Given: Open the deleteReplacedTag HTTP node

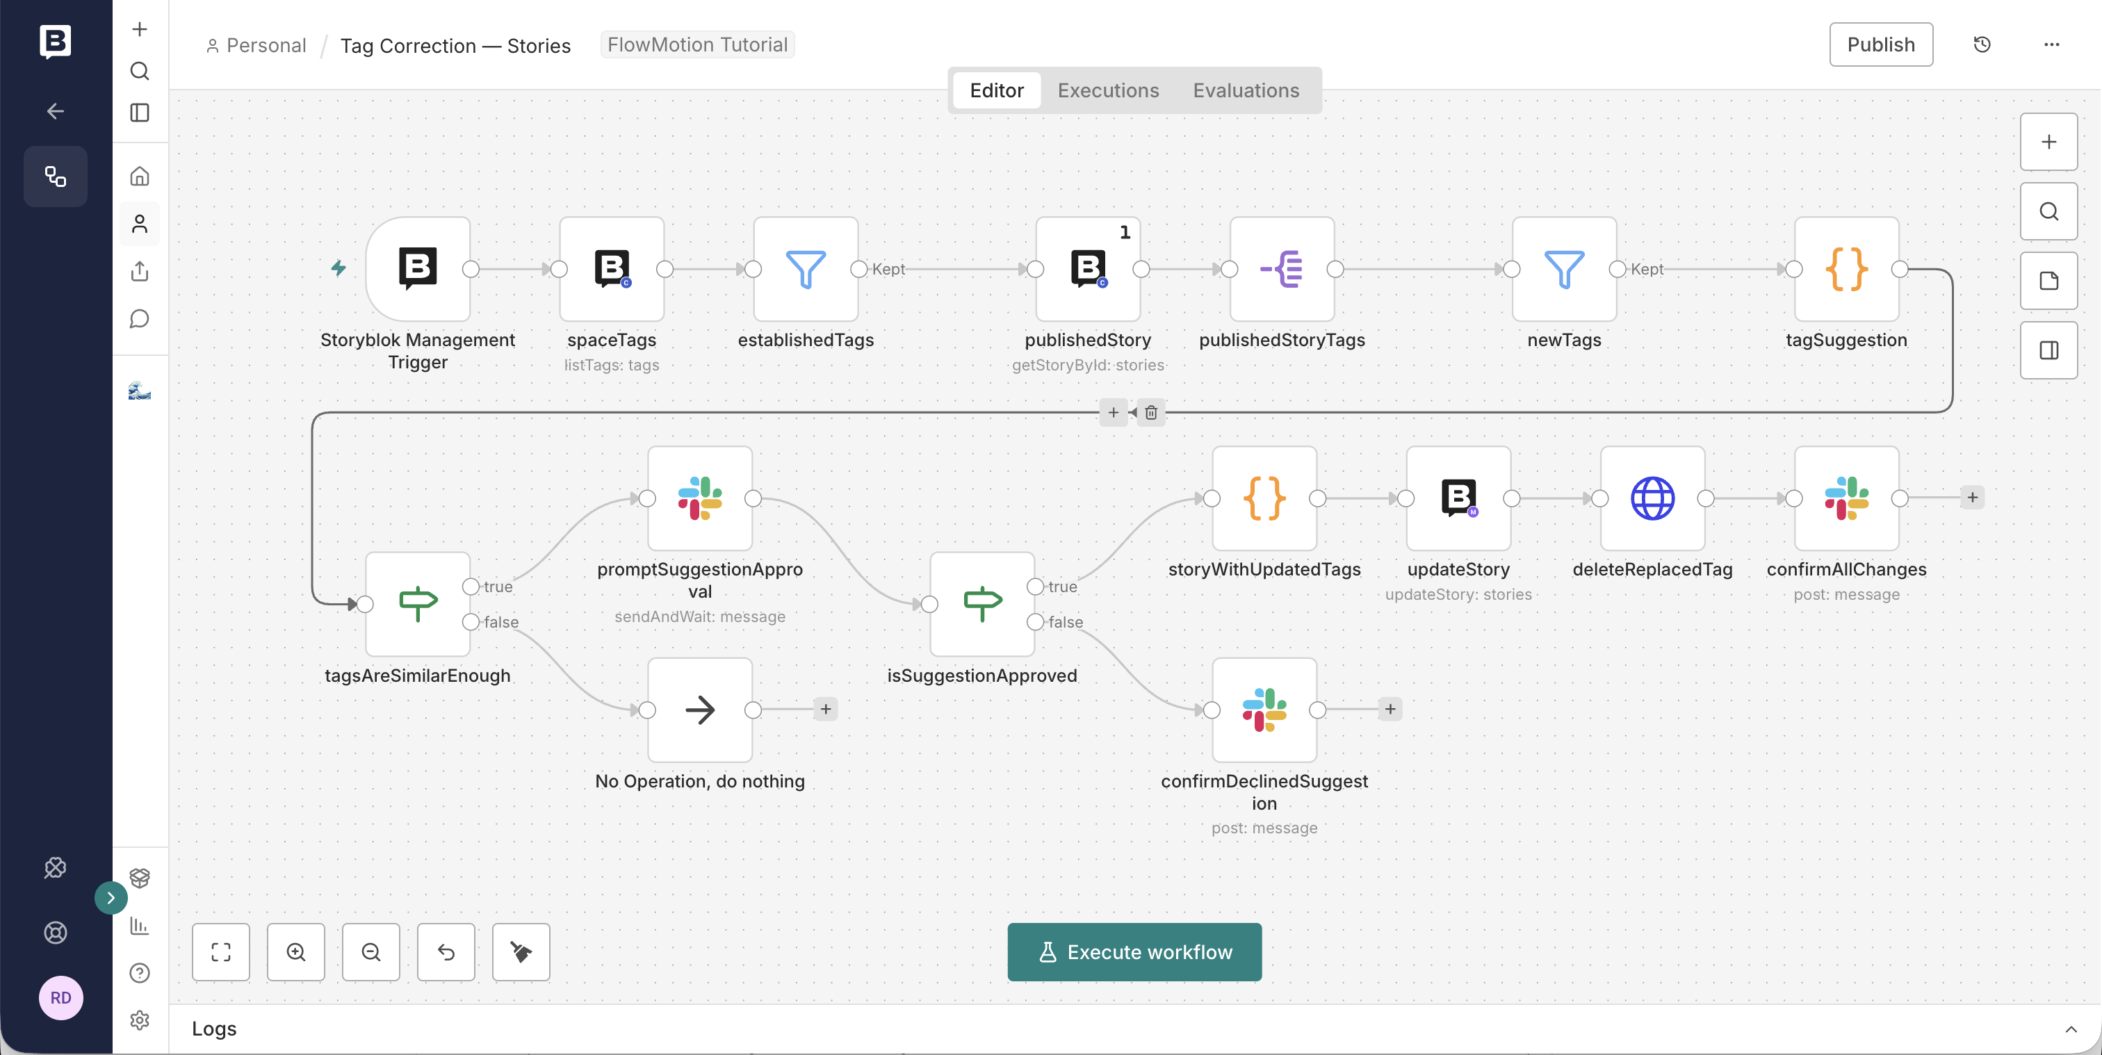Looking at the screenshot, I should point(1652,498).
